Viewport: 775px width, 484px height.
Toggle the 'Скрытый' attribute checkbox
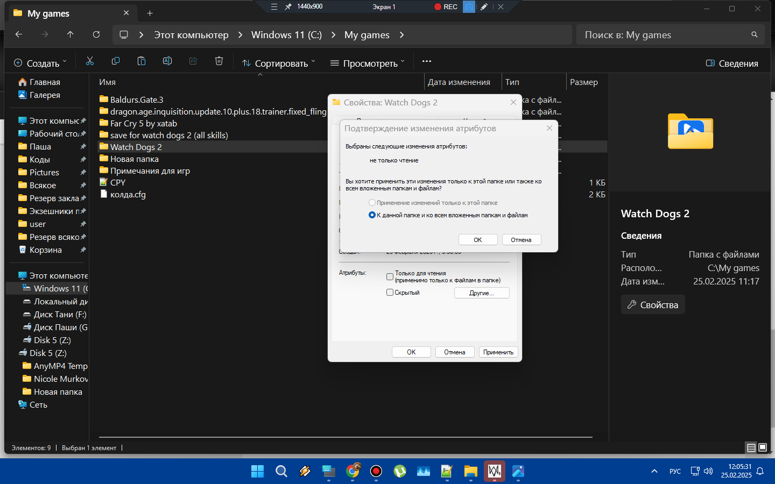[x=390, y=293]
